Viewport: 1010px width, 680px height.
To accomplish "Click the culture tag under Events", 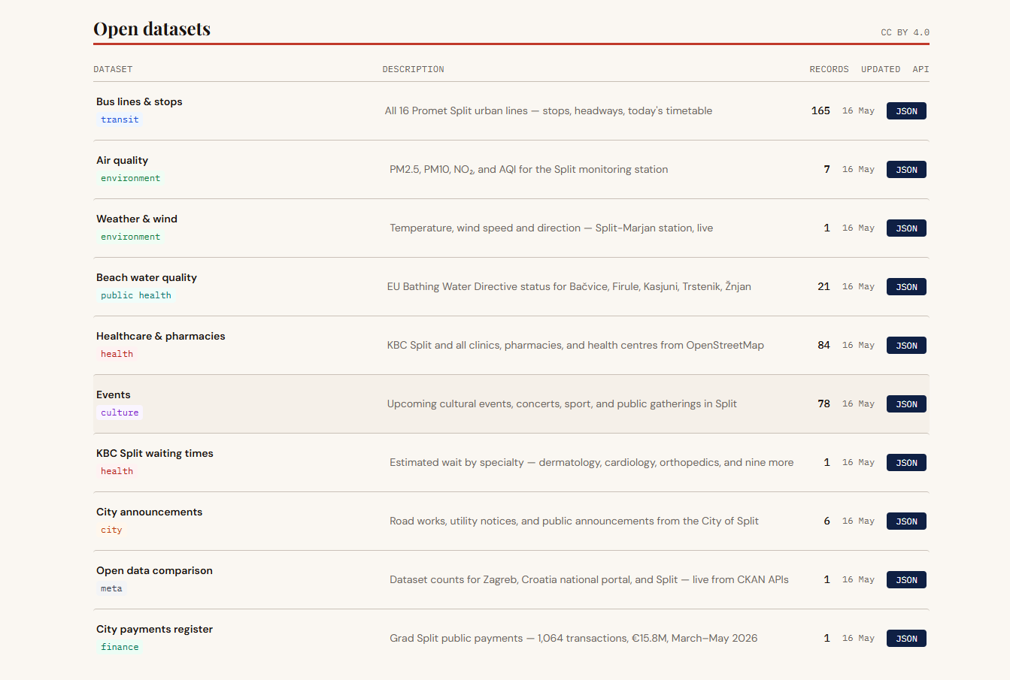I will tap(120, 413).
